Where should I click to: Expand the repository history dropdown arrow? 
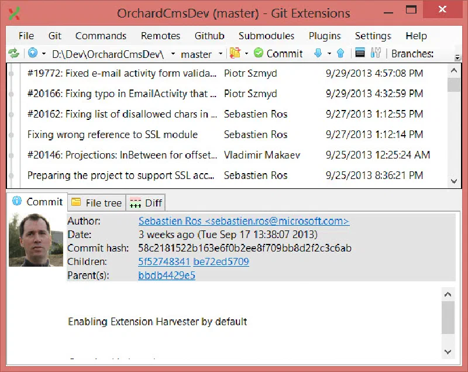[44, 54]
